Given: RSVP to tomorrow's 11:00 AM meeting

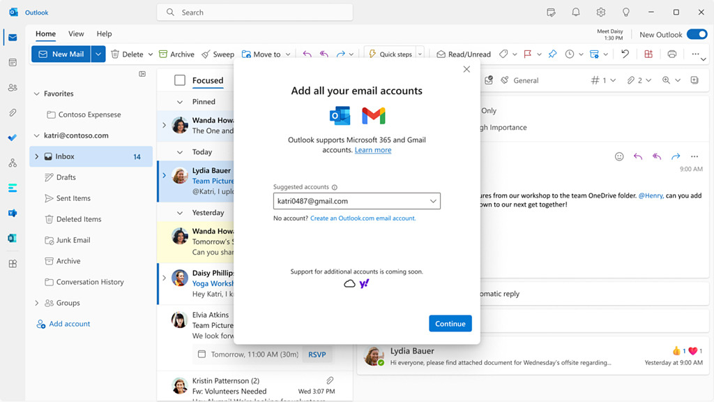Looking at the screenshot, I should pos(317,355).
